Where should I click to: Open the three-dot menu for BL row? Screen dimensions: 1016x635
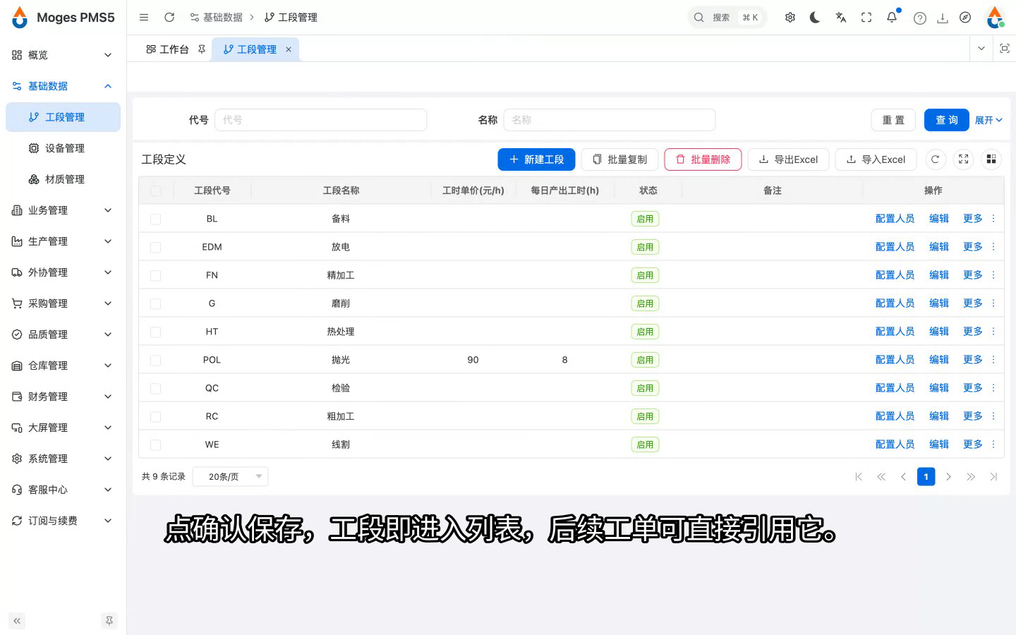point(993,219)
